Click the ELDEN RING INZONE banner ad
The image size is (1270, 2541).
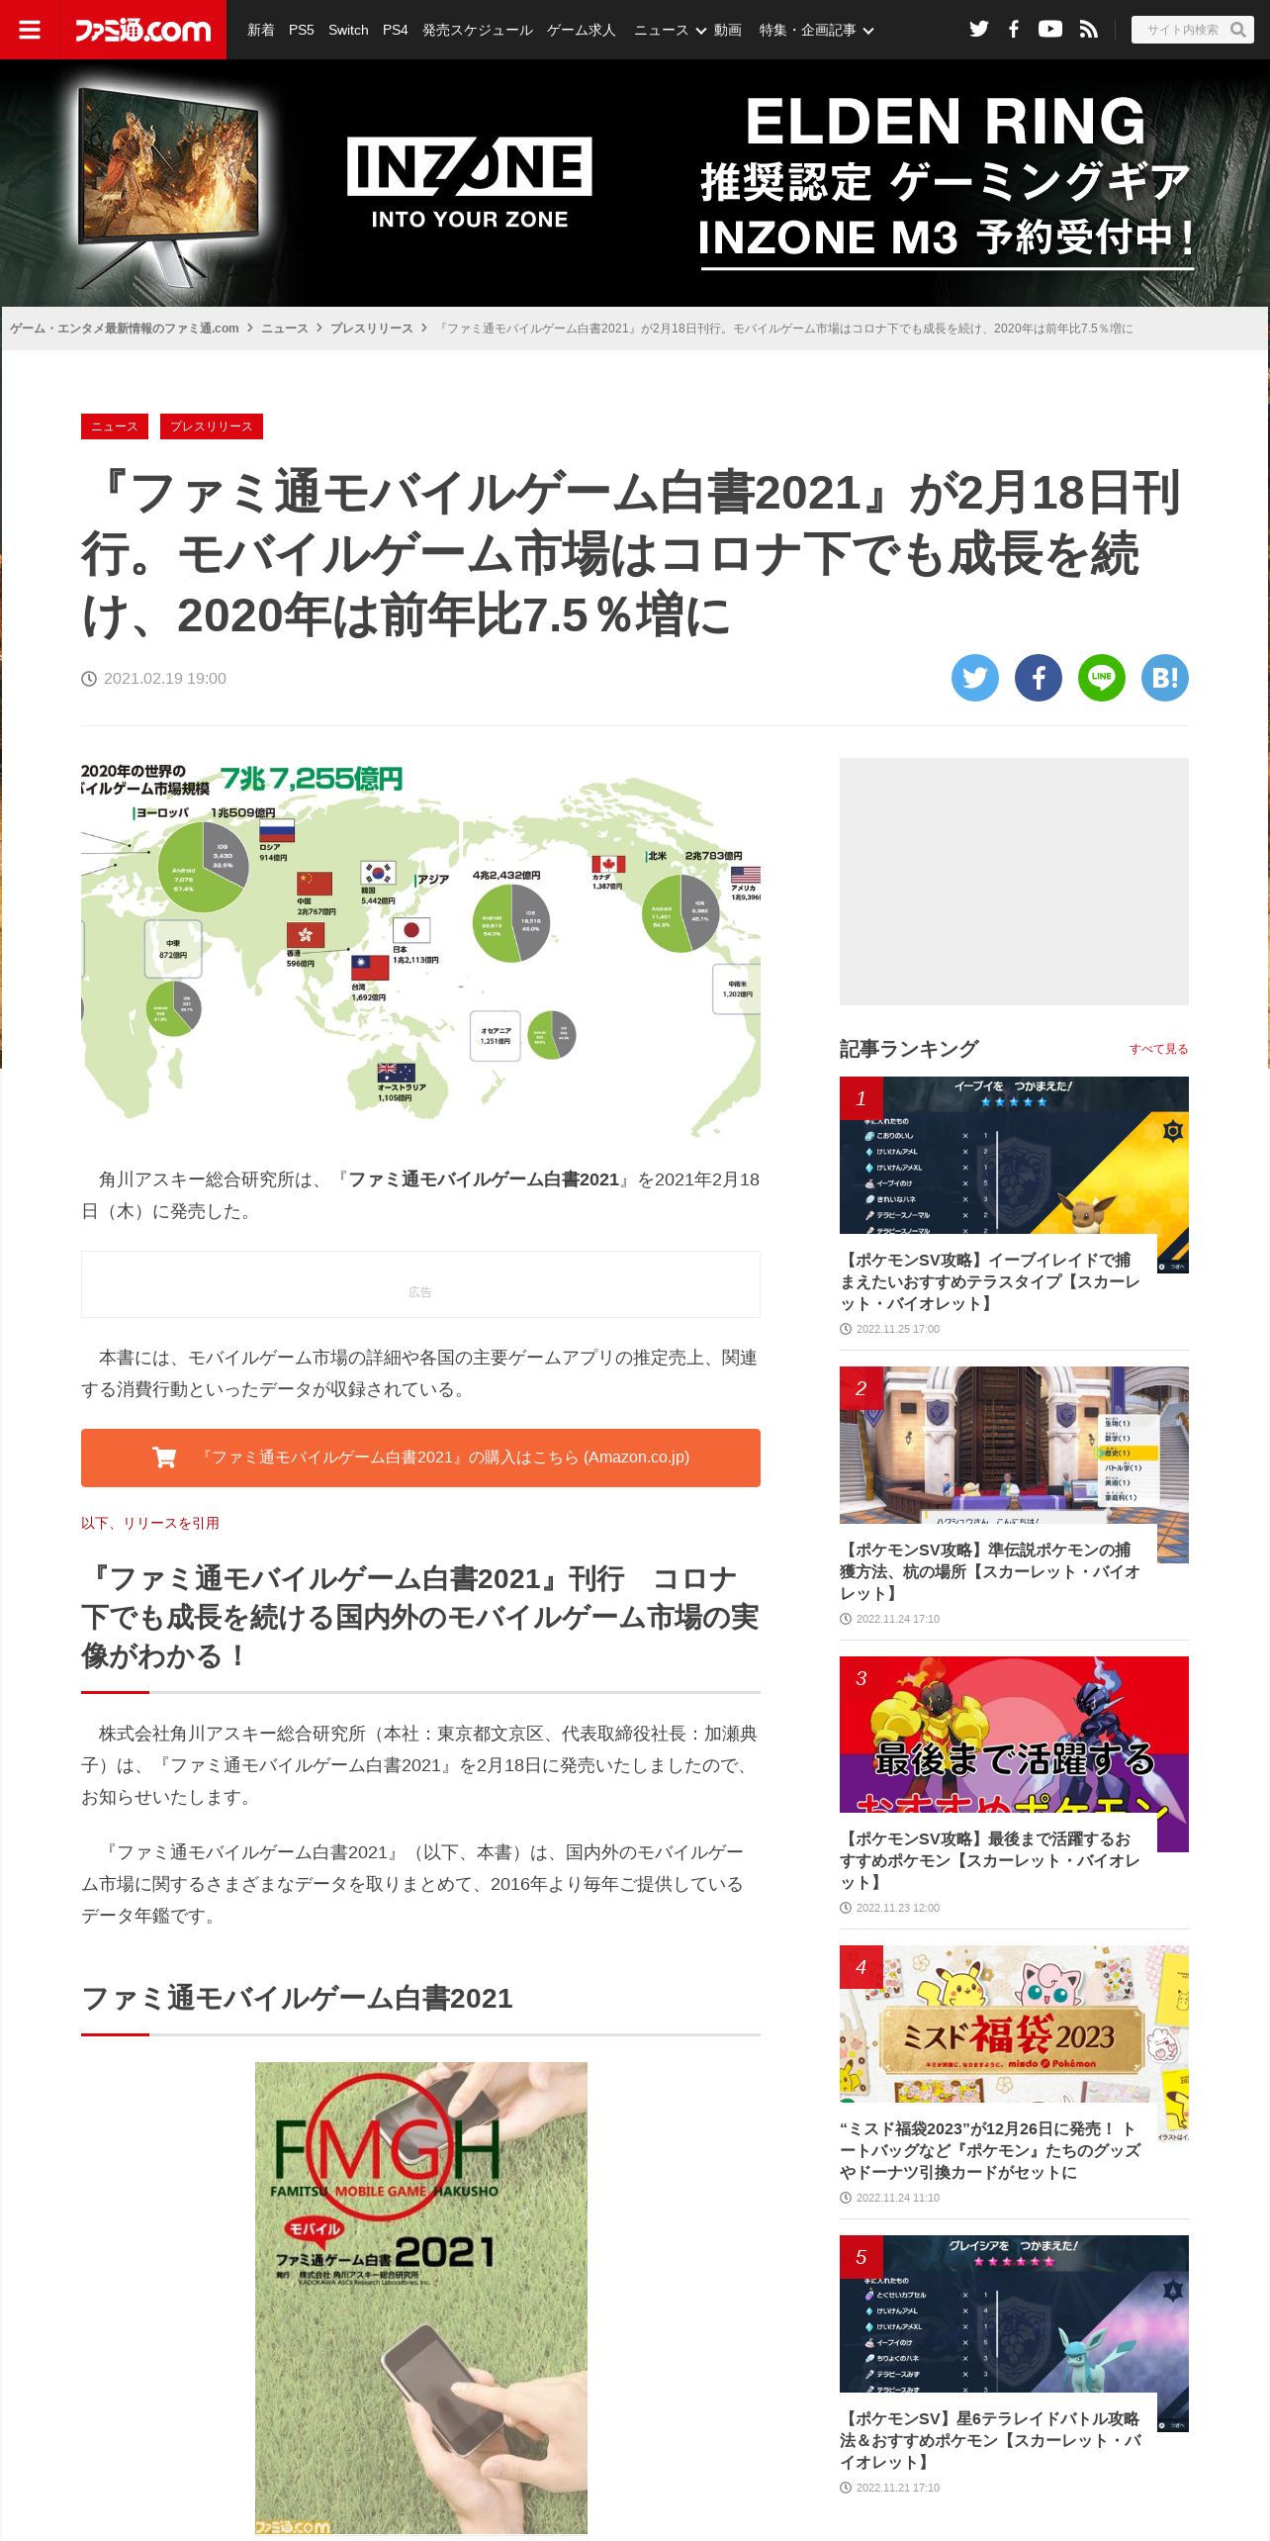[x=635, y=183]
